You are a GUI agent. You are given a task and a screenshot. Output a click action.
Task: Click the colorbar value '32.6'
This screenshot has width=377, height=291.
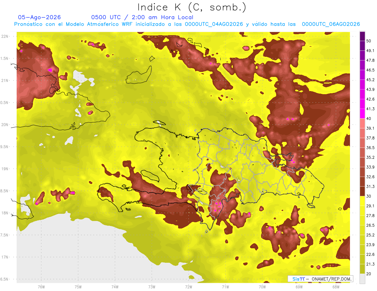click(370, 177)
